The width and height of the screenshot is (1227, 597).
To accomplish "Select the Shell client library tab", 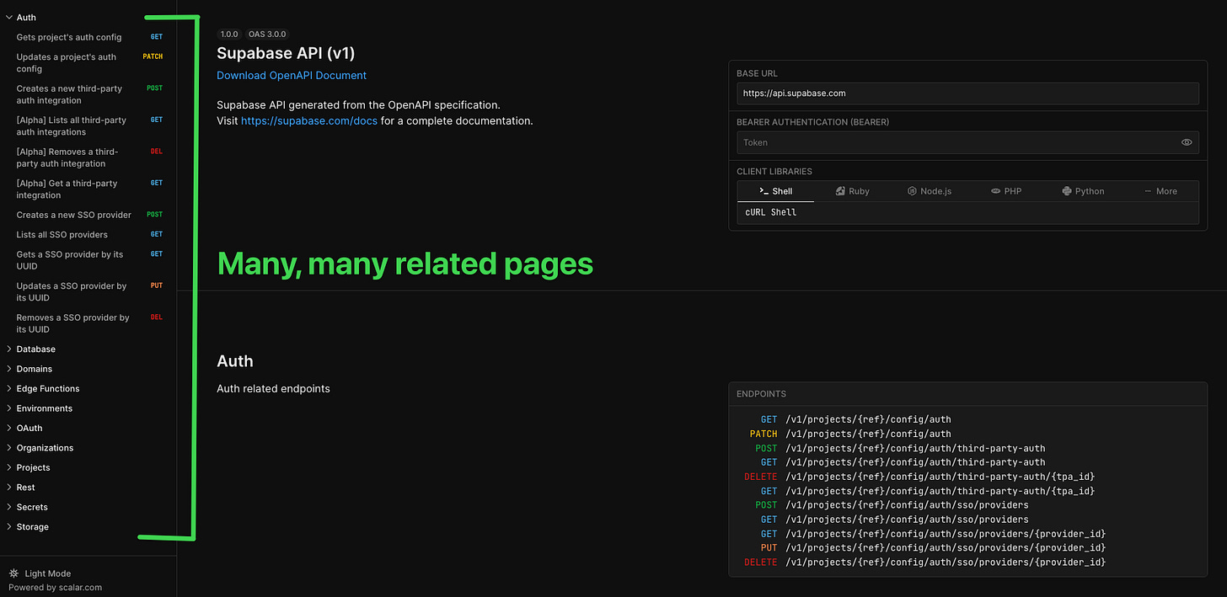I will tap(775, 191).
